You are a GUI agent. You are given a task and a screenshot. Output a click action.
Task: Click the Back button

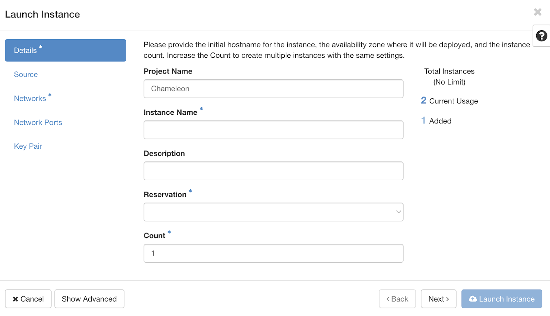[x=397, y=299]
